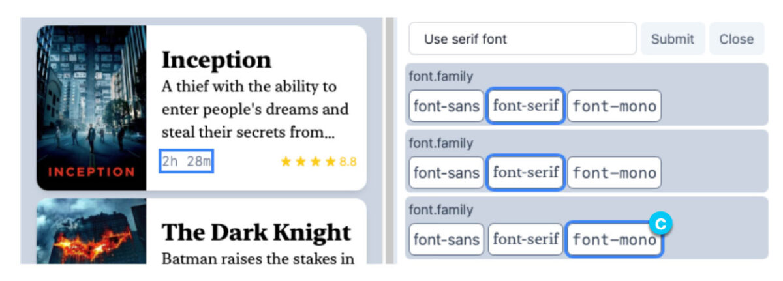The image size is (783, 281).
Task: Open The Dark Knight poster thumbnail
Action: pyautogui.click(x=91, y=231)
